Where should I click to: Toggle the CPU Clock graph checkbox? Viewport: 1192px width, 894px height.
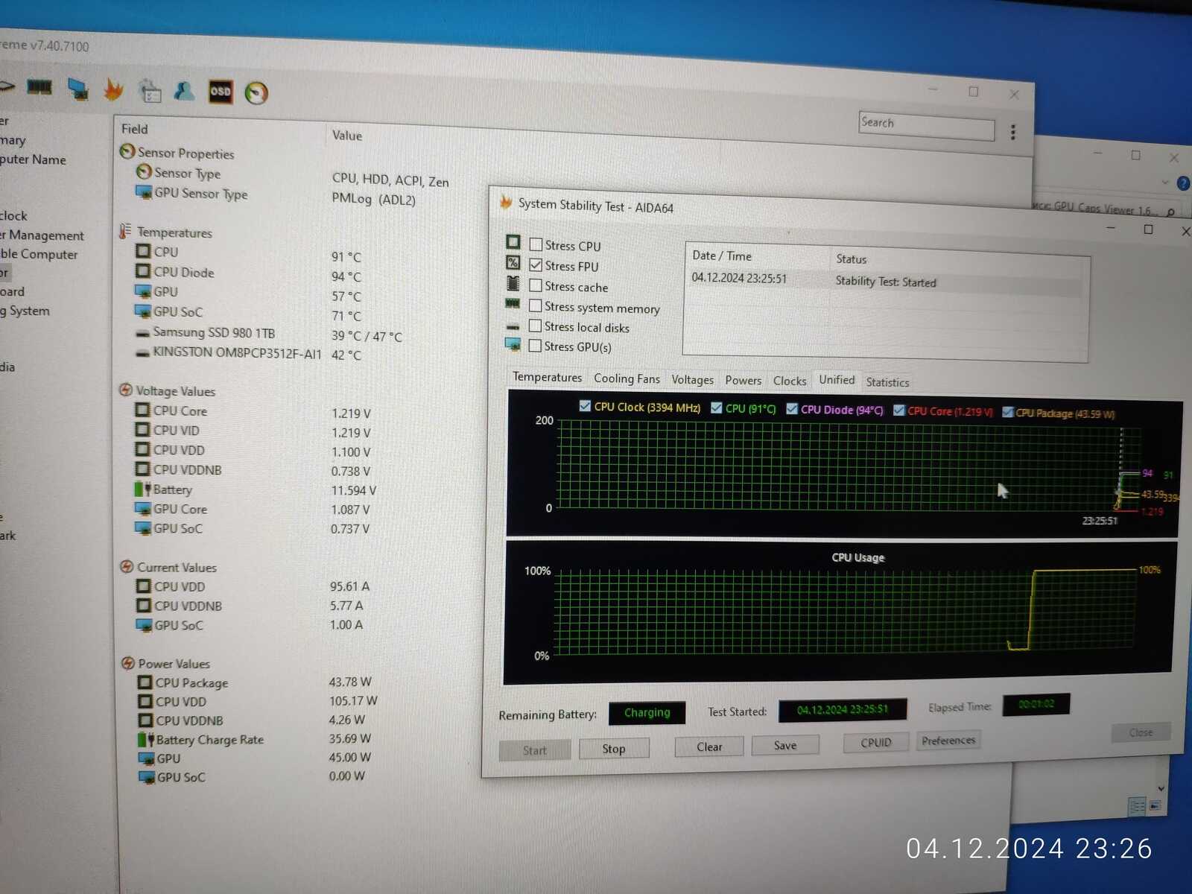pos(585,406)
